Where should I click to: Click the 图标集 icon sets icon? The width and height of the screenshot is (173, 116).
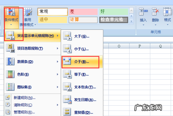tap(10, 87)
